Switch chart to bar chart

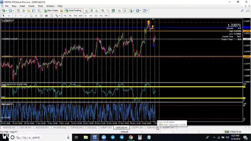coord(86,11)
